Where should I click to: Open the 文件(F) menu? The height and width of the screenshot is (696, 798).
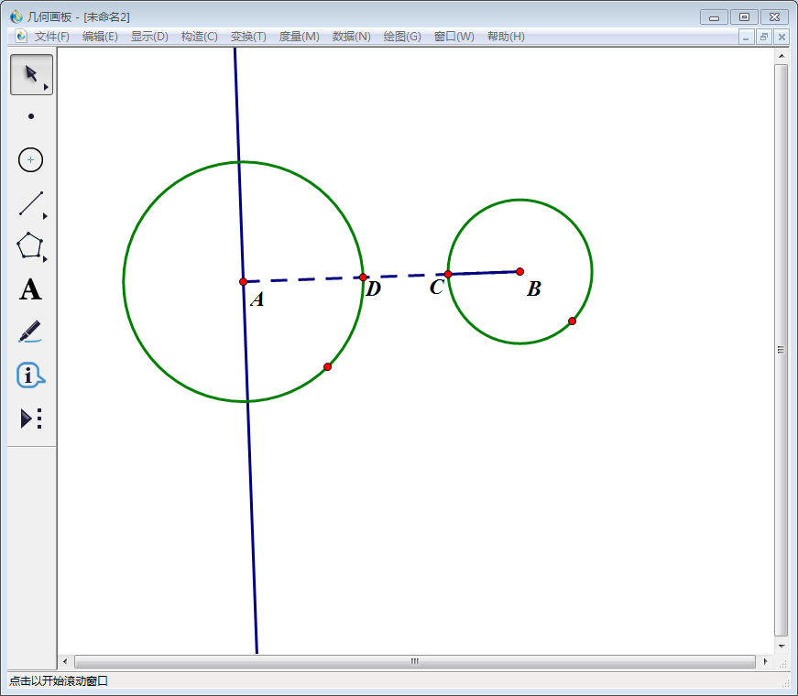pos(51,37)
